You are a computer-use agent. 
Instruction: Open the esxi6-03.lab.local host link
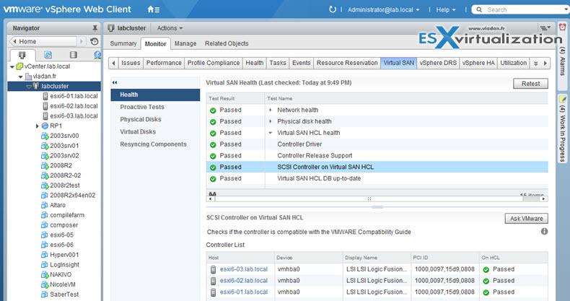244,269
